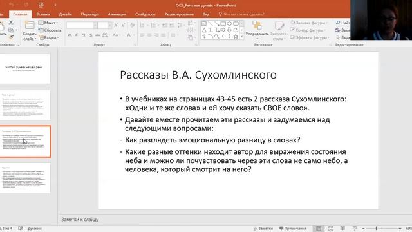Open the Дизайн tab
The height and width of the screenshot is (232, 412).
pos(65,14)
